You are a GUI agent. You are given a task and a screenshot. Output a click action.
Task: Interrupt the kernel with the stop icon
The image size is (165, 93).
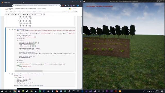point(28,14)
